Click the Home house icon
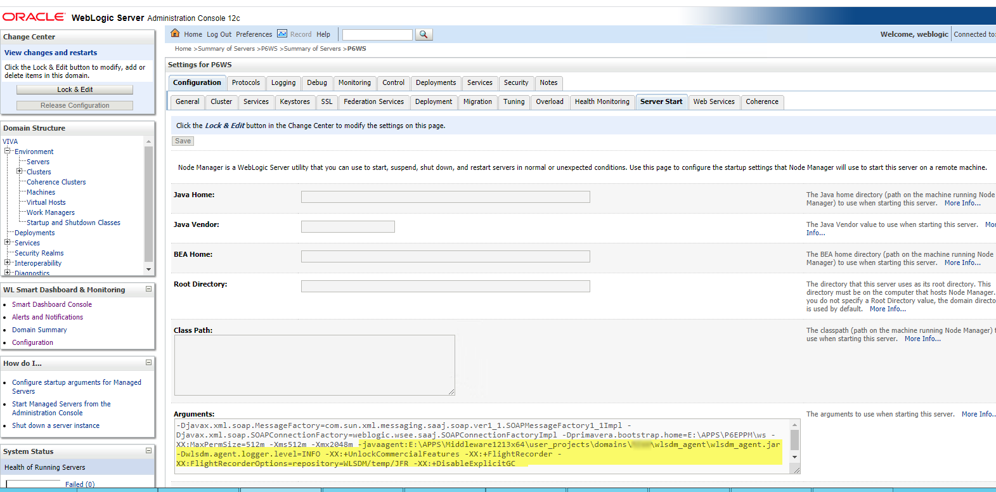Screen dimensions: 996x492 coord(175,34)
